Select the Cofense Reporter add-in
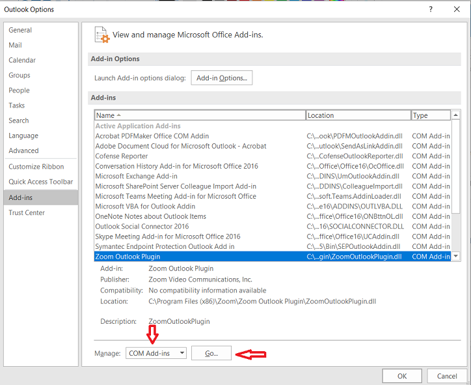 [x=122, y=156]
